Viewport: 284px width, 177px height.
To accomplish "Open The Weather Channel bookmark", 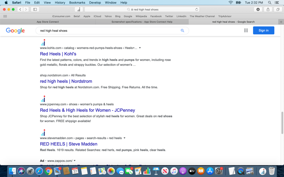I will pos(202,16).
